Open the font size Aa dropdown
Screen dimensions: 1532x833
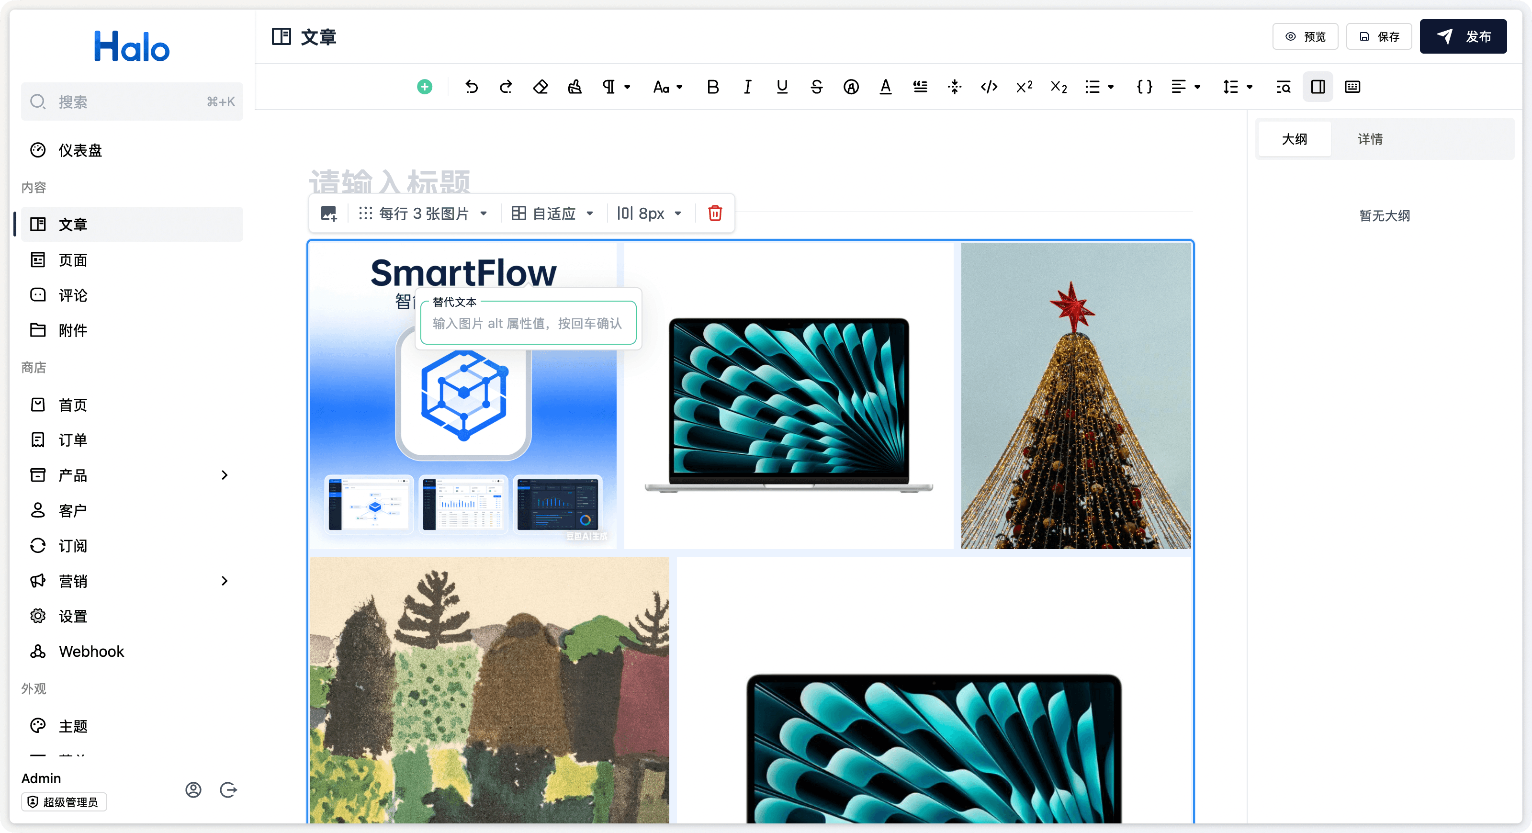667,87
